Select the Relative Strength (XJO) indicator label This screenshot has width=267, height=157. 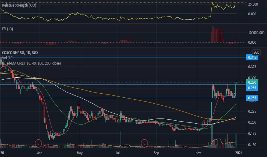click(19, 5)
